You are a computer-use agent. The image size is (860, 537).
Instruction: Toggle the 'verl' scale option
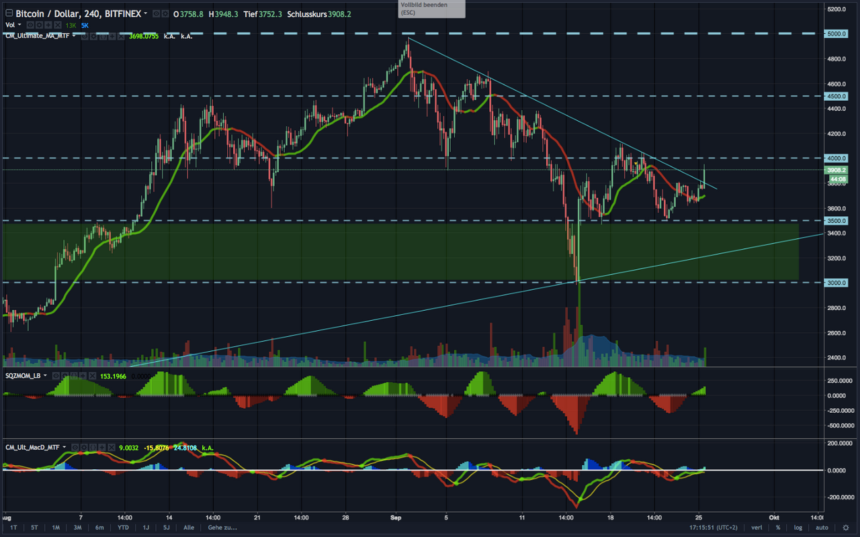pos(757,528)
